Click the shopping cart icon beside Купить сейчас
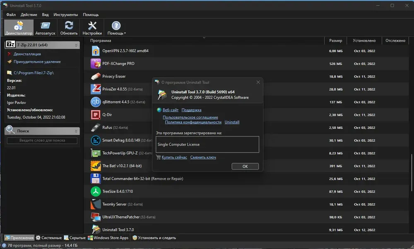This screenshot has height=249, width=414. point(159,157)
